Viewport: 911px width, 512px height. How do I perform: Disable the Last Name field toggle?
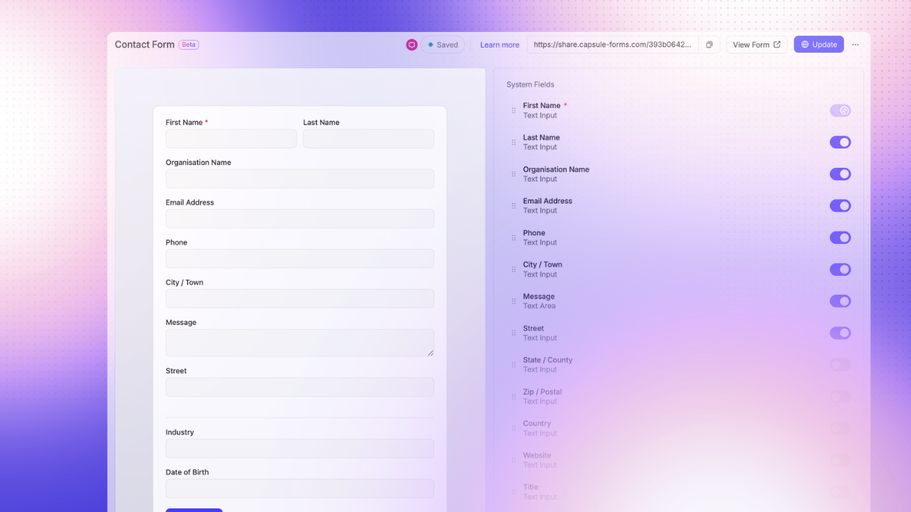pyautogui.click(x=840, y=142)
